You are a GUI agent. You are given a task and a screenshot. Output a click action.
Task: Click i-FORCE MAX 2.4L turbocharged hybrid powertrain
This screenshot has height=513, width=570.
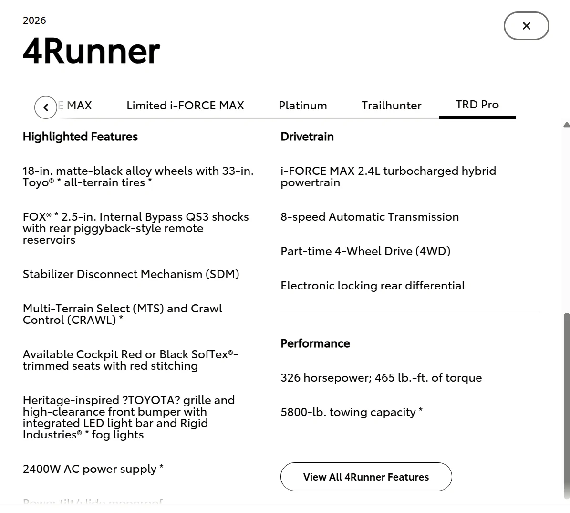click(x=388, y=177)
